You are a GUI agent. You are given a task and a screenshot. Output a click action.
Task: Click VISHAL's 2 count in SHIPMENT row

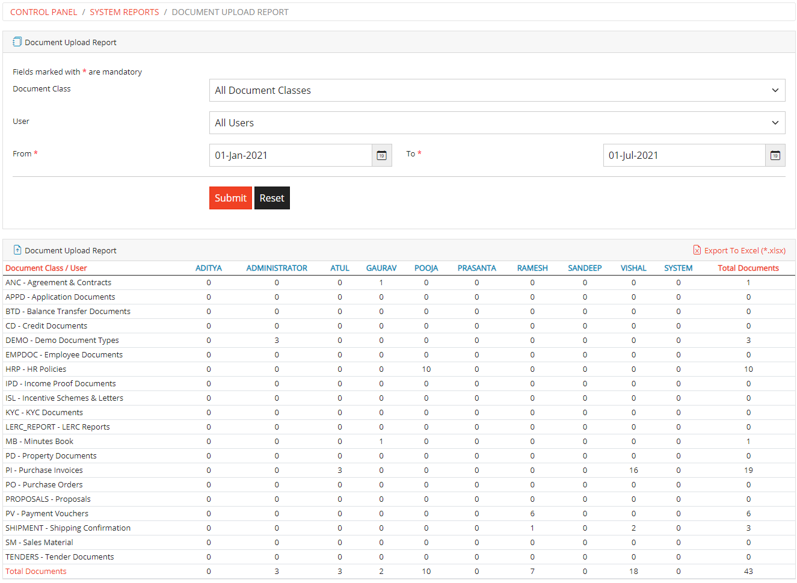click(633, 528)
